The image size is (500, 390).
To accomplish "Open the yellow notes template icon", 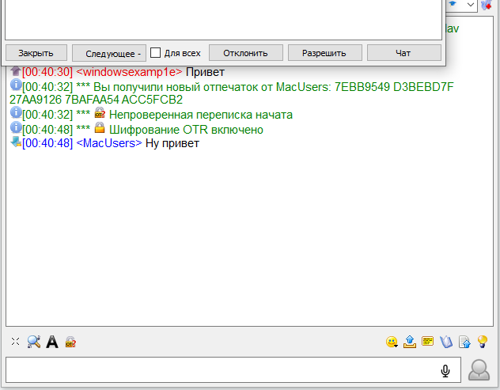I will click(x=428, y=343).
